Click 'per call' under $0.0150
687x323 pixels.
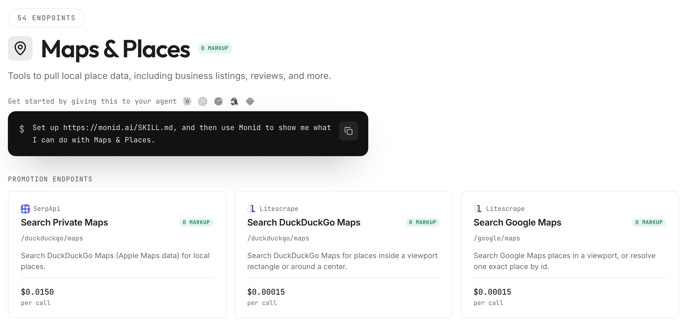click(36, 303)
